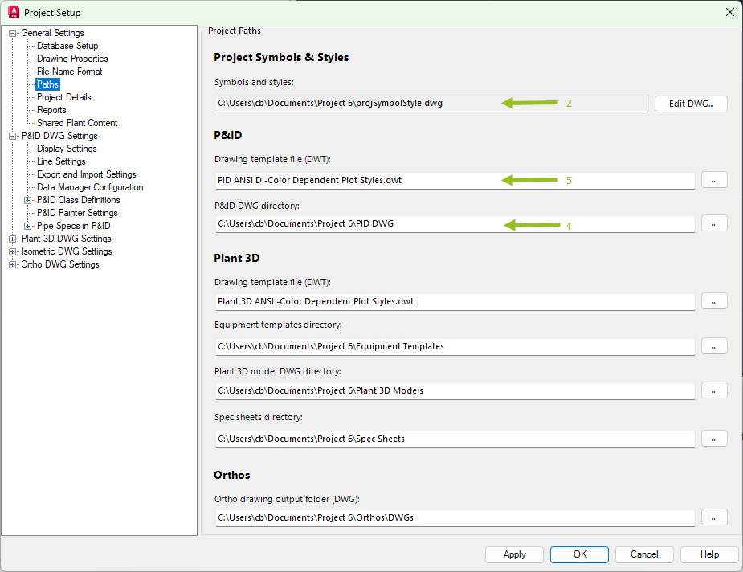Open Help for Project Setup
This screenshot has width=743, height=572.
(709, 554)
